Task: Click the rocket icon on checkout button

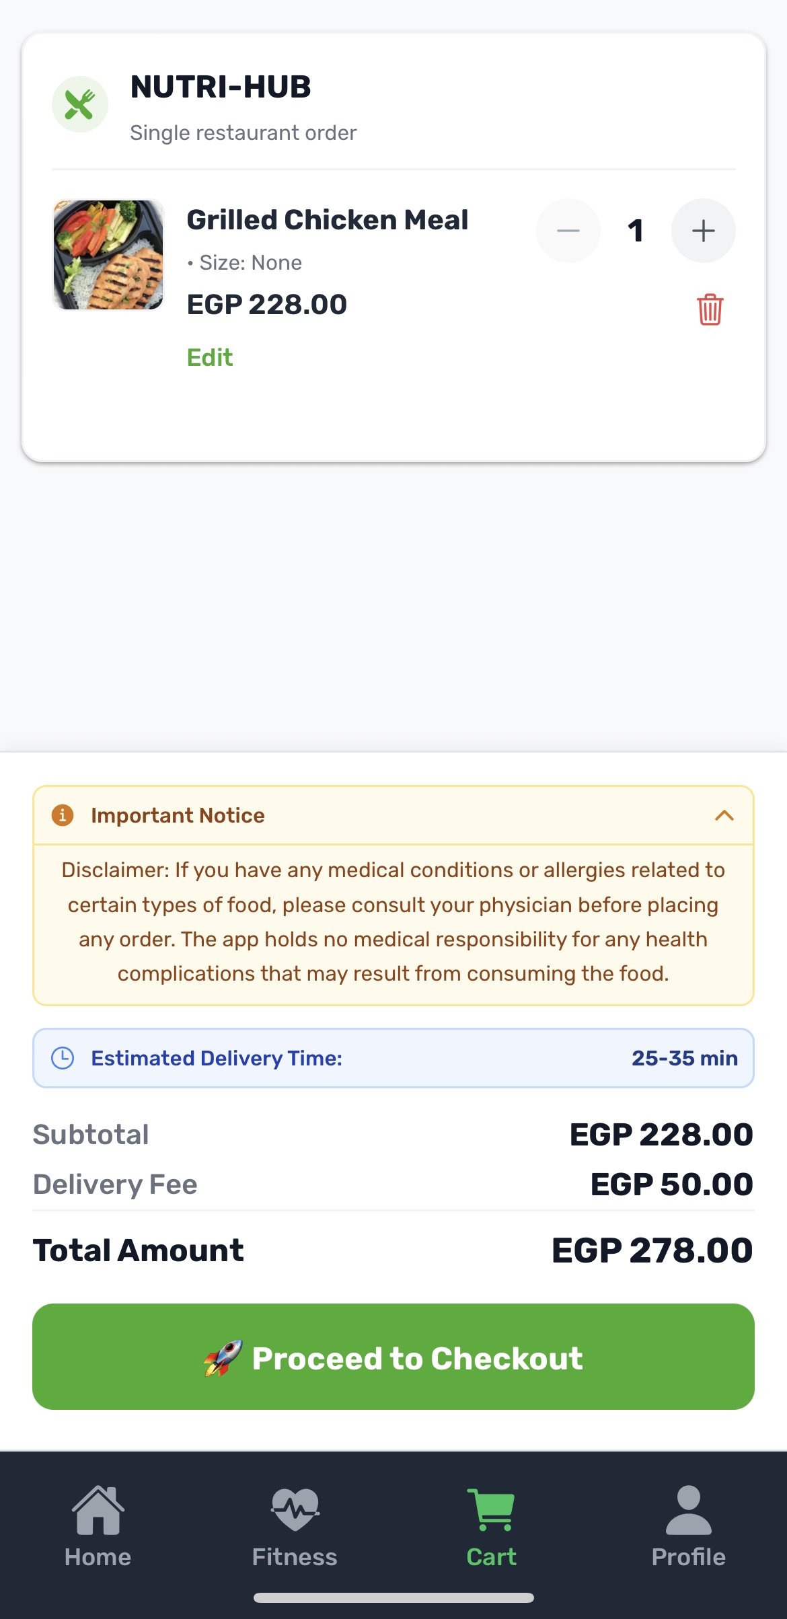Action: (x=223, y=1357)
